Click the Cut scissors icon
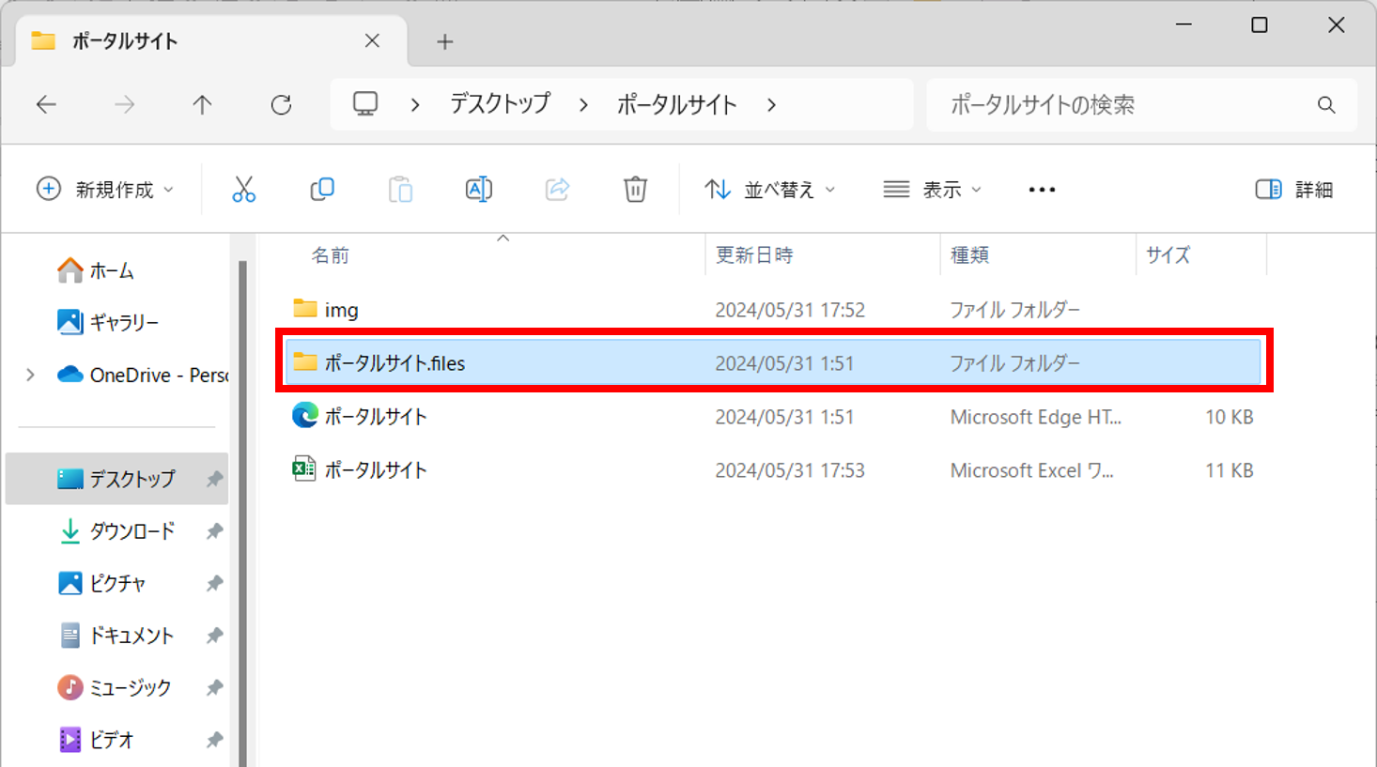This screenshot has width=1377, height=767. [243, 190]
